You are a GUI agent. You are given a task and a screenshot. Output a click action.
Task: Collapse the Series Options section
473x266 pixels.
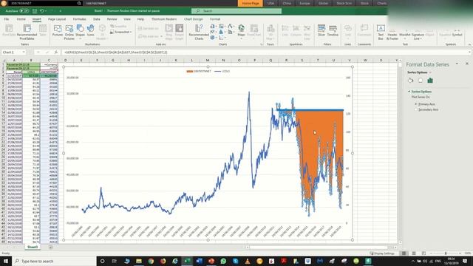[409, 92]
